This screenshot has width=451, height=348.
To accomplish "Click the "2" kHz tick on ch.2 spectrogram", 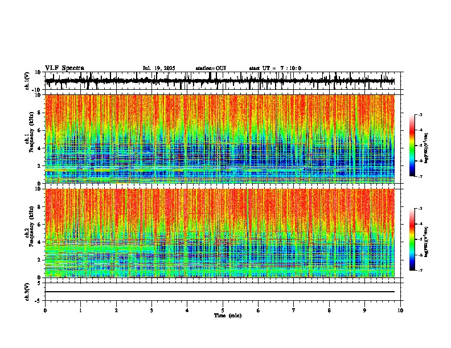I will [x=39, y=260].
